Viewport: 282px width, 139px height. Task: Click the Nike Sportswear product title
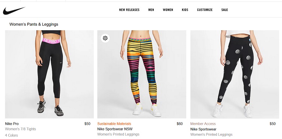pyautogui.click(x=203, y=129)
